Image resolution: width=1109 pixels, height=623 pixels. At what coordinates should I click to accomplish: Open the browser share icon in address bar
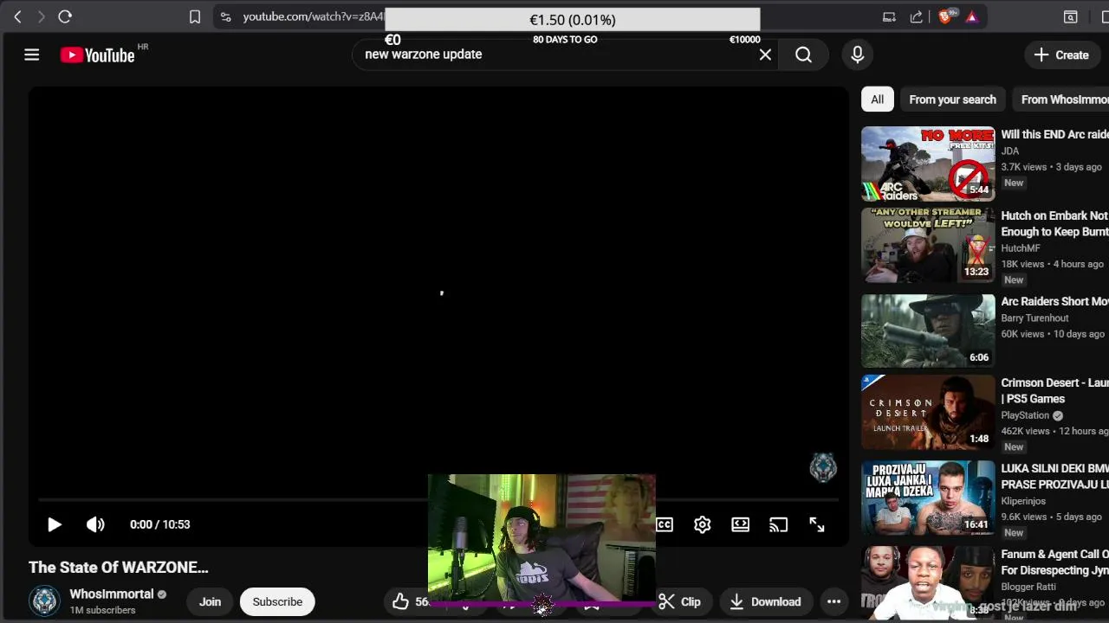[x=917, y=16]
